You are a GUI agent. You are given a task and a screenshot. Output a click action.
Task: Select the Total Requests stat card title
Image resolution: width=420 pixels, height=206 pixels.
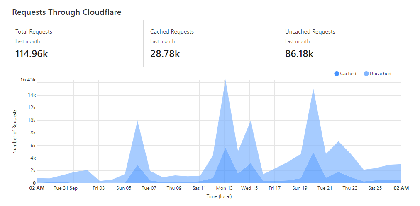click(34, 32)
